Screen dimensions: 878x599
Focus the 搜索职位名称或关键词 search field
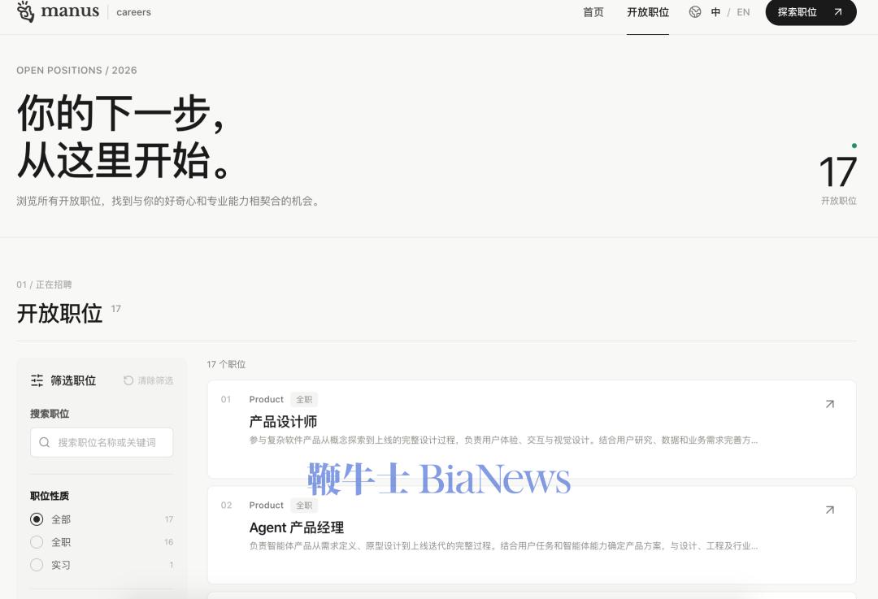click(x=102, y=442)
